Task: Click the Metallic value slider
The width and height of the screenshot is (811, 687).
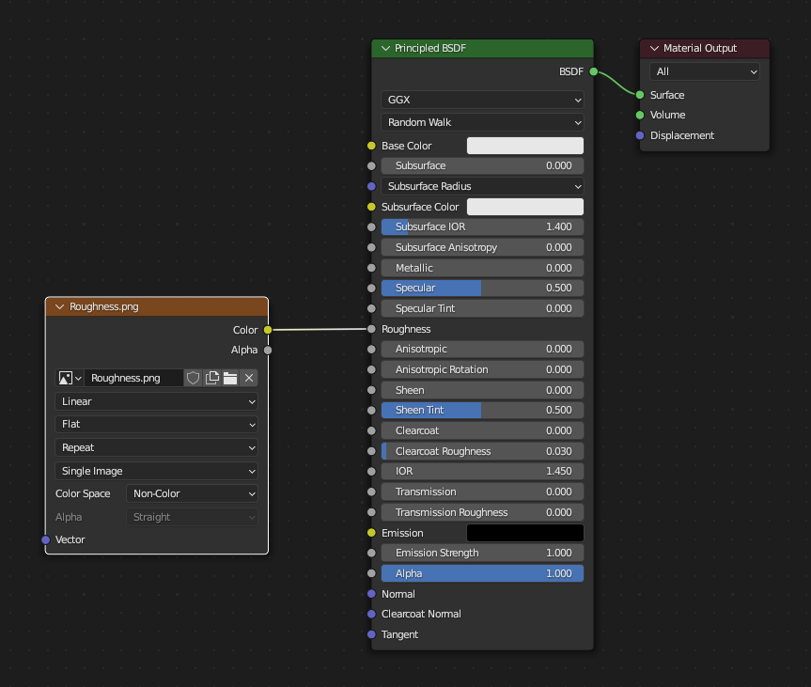Action: (482, 268)
